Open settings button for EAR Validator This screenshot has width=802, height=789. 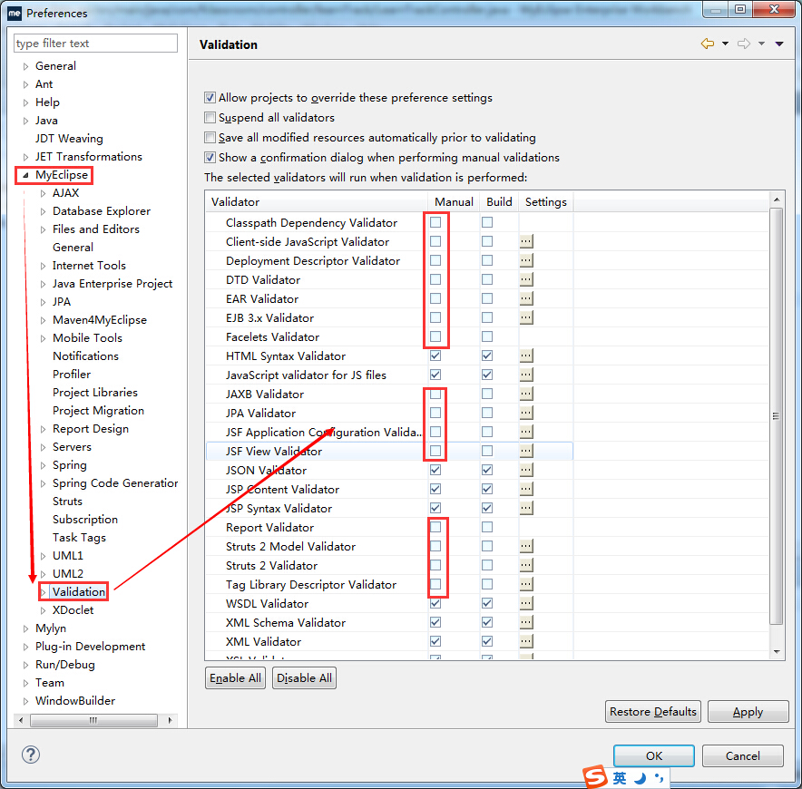click(x=526, y=298)
